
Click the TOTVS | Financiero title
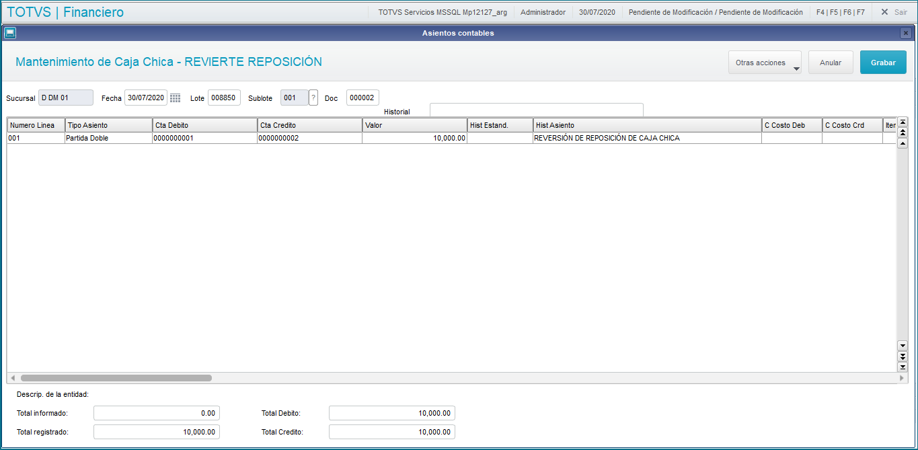click(65, 12)
